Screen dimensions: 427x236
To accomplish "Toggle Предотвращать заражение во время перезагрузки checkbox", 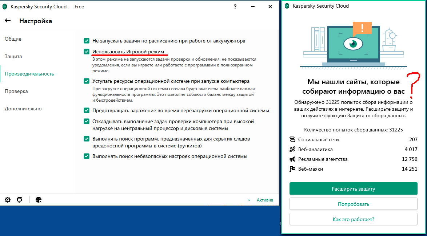I will click(x=87, y=111).
